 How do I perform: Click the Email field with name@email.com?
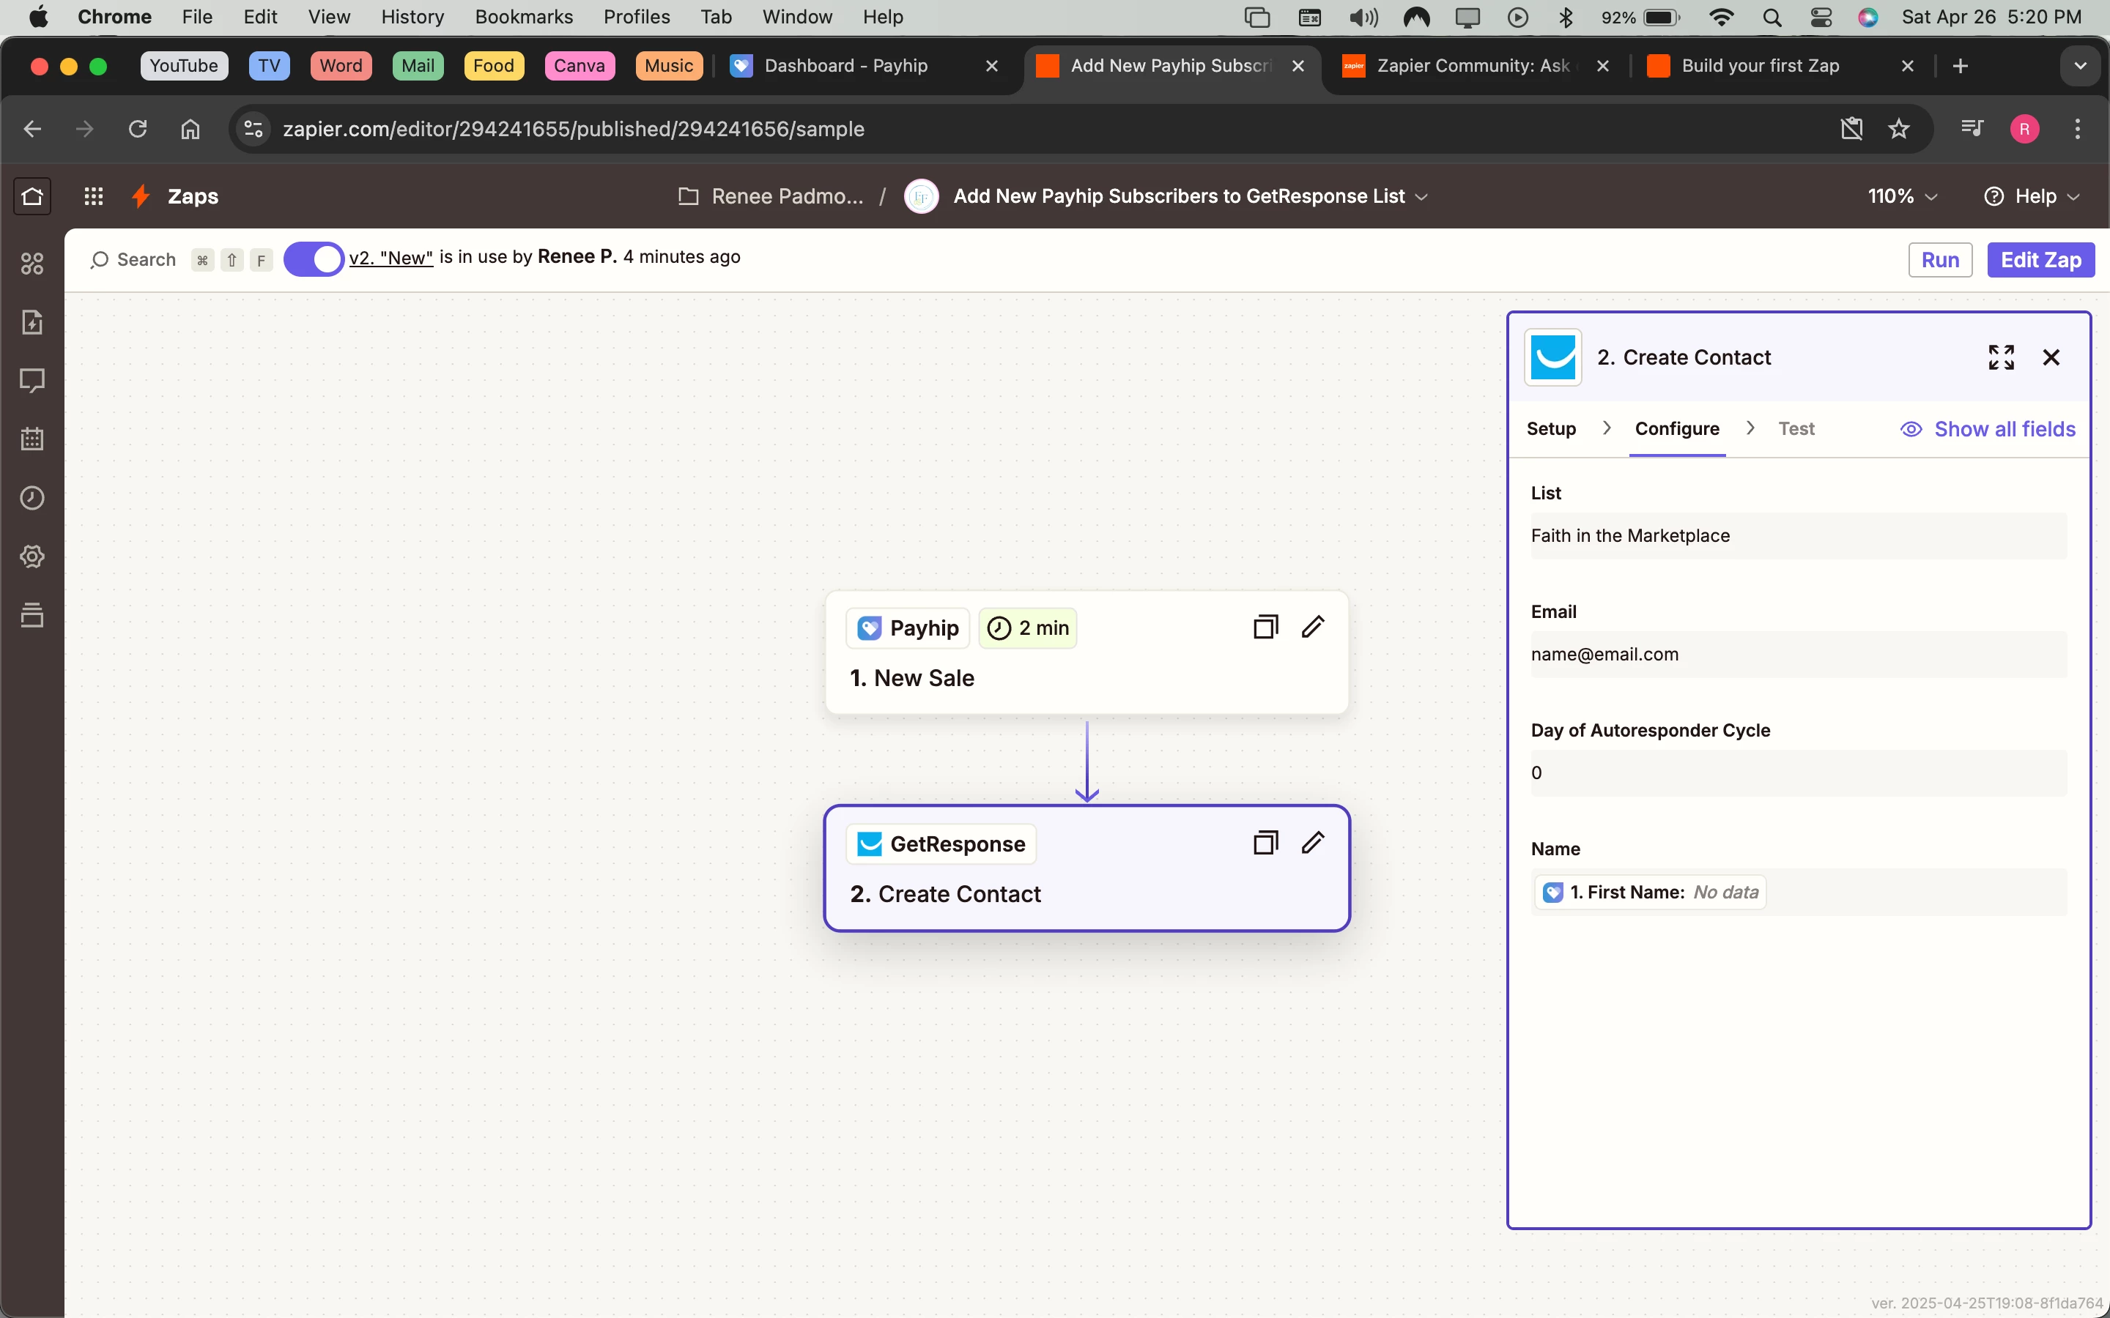point(1797,655)
